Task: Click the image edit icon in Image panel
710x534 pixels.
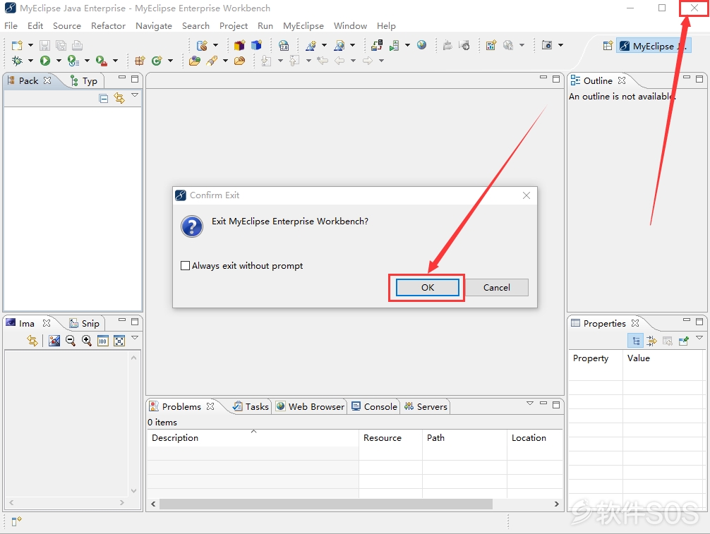Action: point(54,341)
